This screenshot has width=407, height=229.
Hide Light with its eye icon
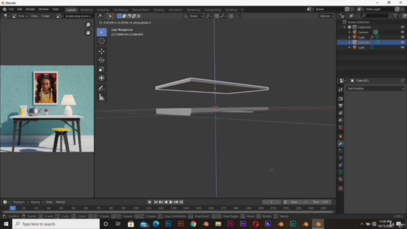pyautogui.click(x=403, y=48)
